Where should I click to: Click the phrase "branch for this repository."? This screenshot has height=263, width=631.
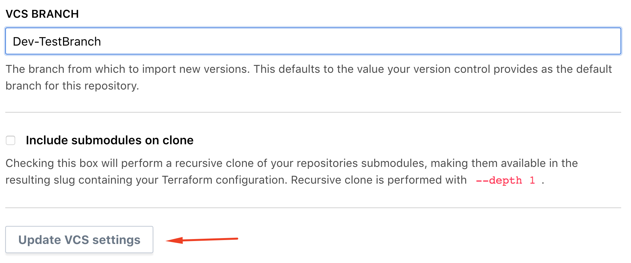pos(72,86)
